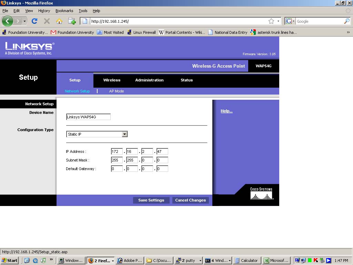Switch to the Administration tab
353x265 pixels.
coord(149,80)
